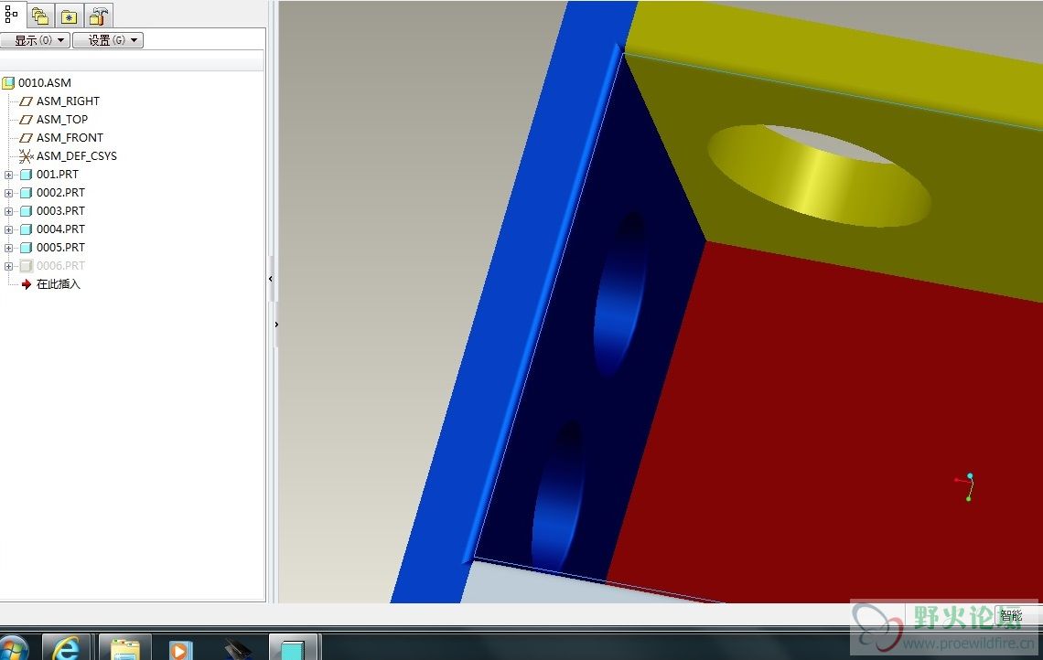The height and width of the screenshot is (660, 1043).
Task: Select the 0010.ASM root assembly
Action: 45,83
